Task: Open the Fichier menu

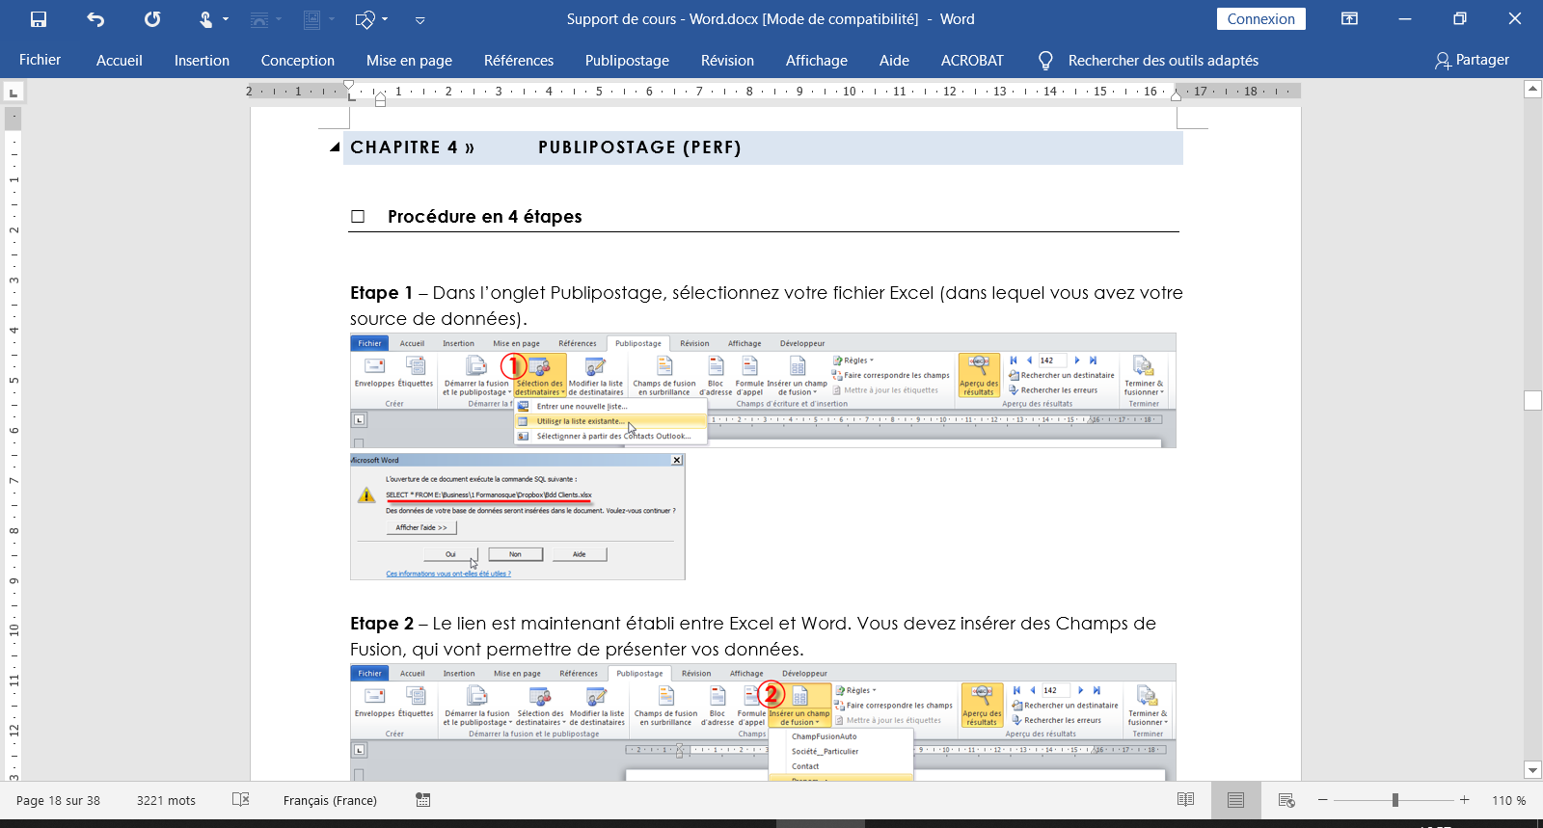Action: 40,60
